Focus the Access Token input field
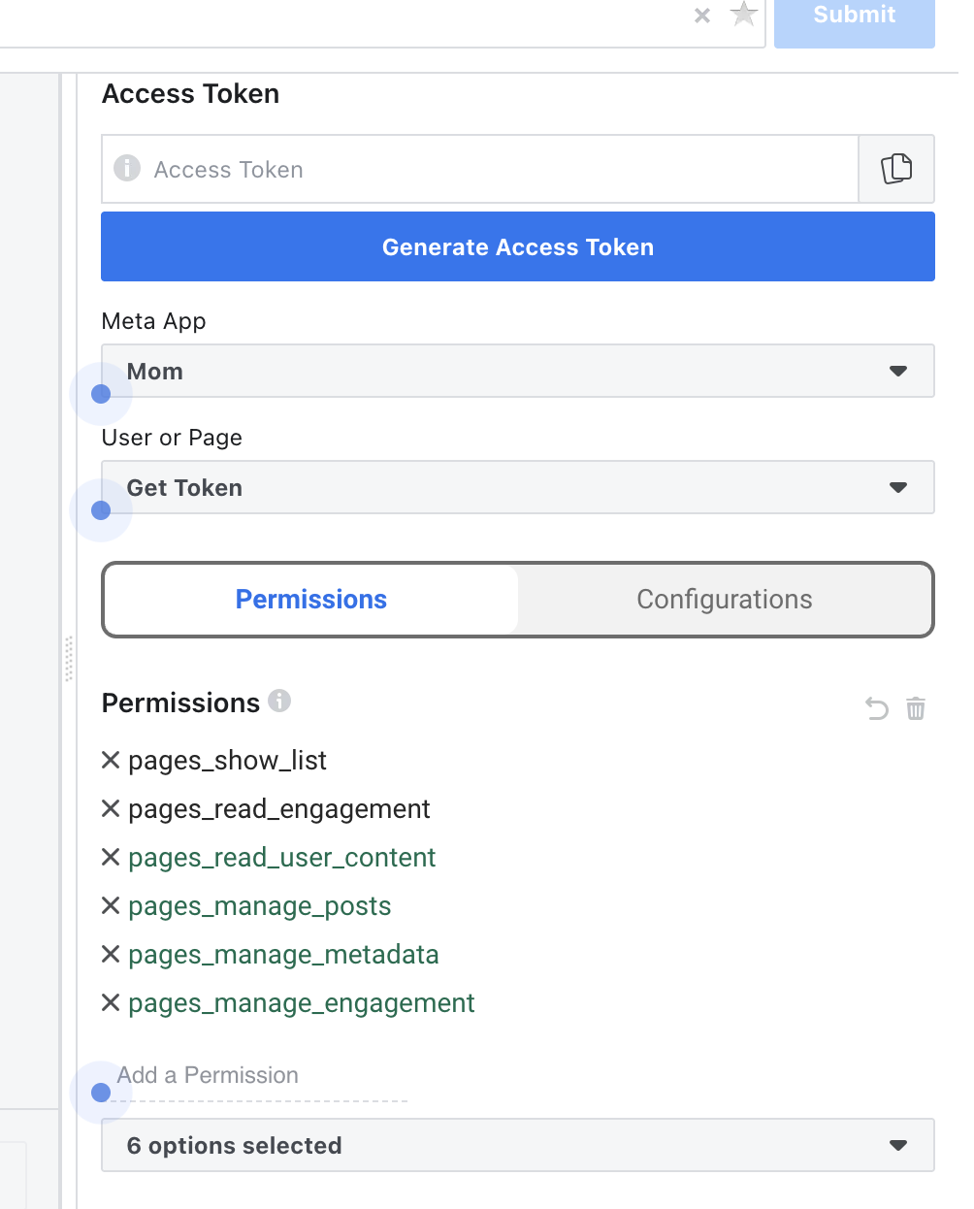Viewport: 974px width, 1209px height. [480, 169]
